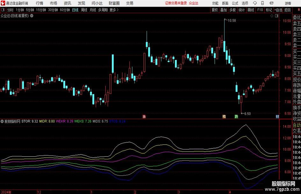Click the WEKS: 7.26 indicator value
The height and width of the screenshot is (194, 301).
83,121
